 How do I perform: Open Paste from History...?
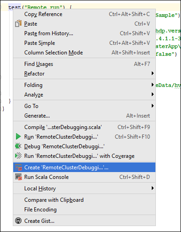coord(84,33)
